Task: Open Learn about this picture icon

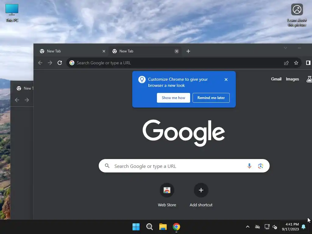Action: click(x=297, y=15)
